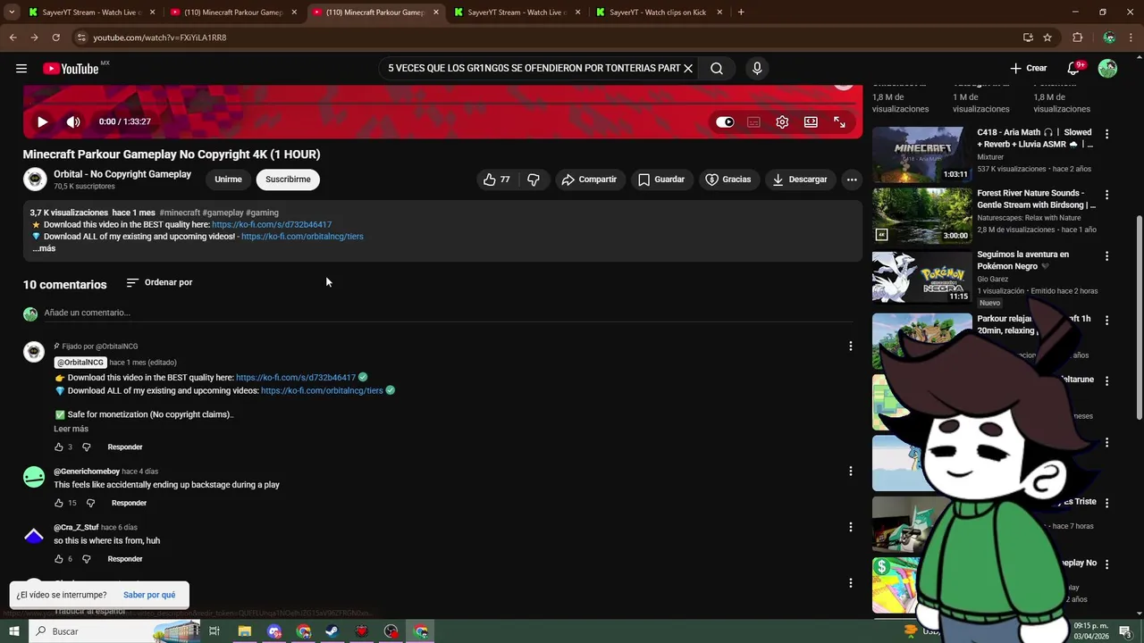The height and width of the screenshot is (643, 1144).
Task: Like the Cra_Z_Stuf comment
Action: pos(59,559)
